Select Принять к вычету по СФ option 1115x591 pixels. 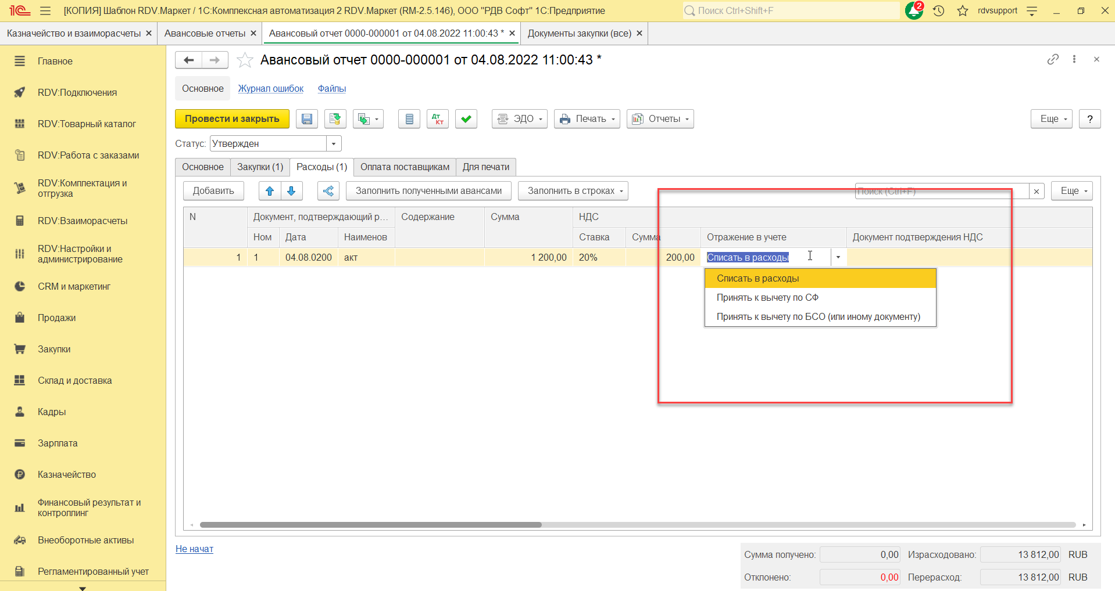(x=767, y=297)
